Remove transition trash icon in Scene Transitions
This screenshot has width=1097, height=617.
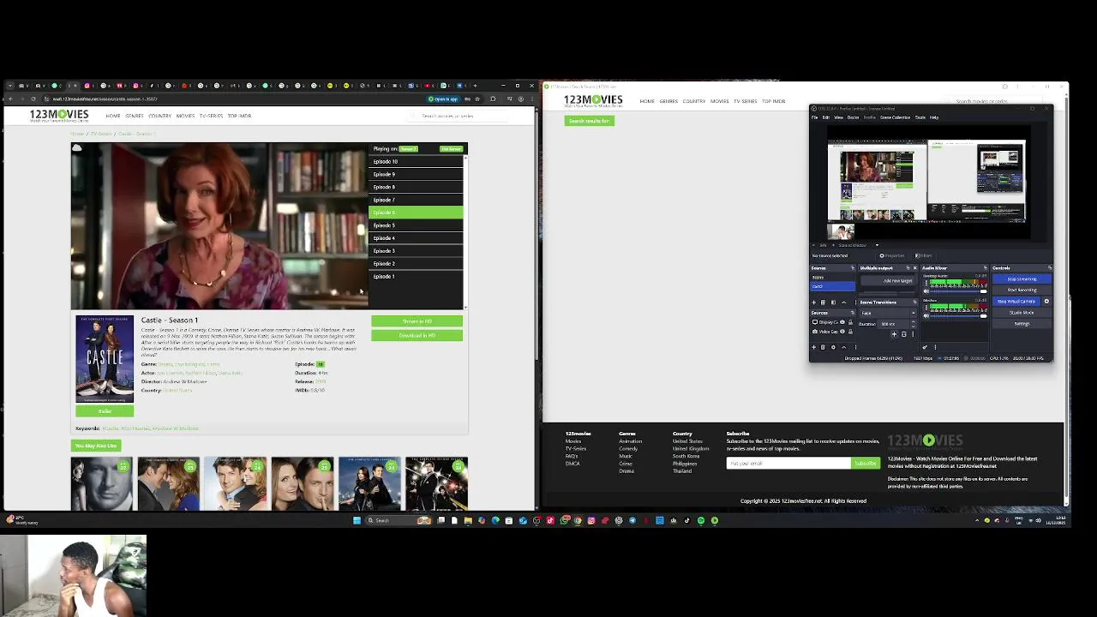tap(903, 334)
